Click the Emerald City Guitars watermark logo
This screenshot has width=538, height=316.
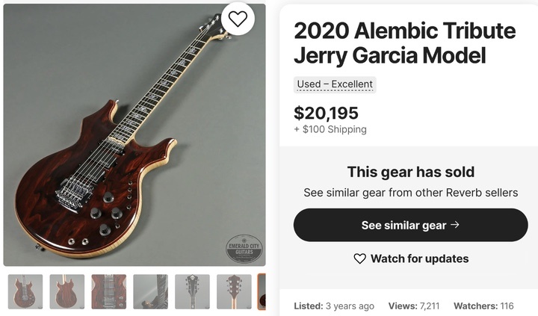(245, 250)
